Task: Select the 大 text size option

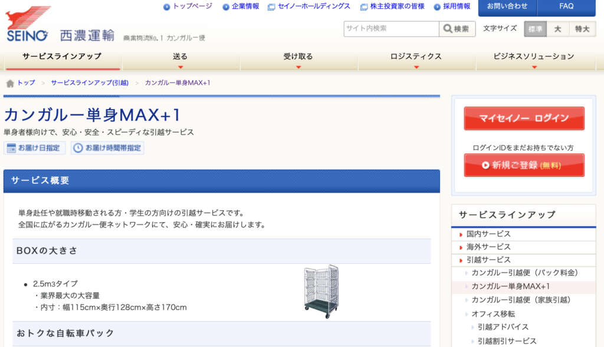Action: [x=557, y=29]
